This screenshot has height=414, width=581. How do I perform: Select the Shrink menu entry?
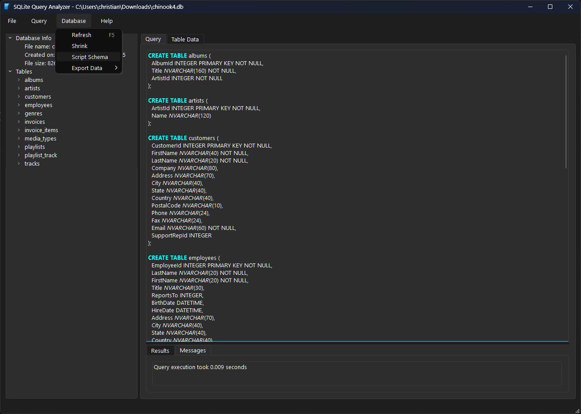coord(89,46)
